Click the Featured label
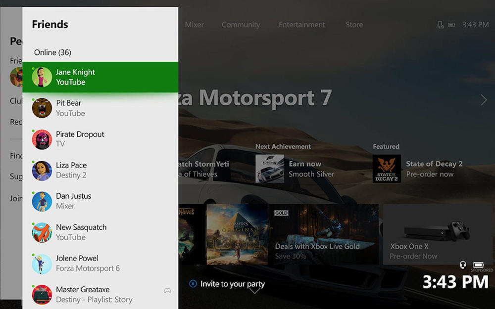Screen dimensions: 495x309 coord(386,146)
